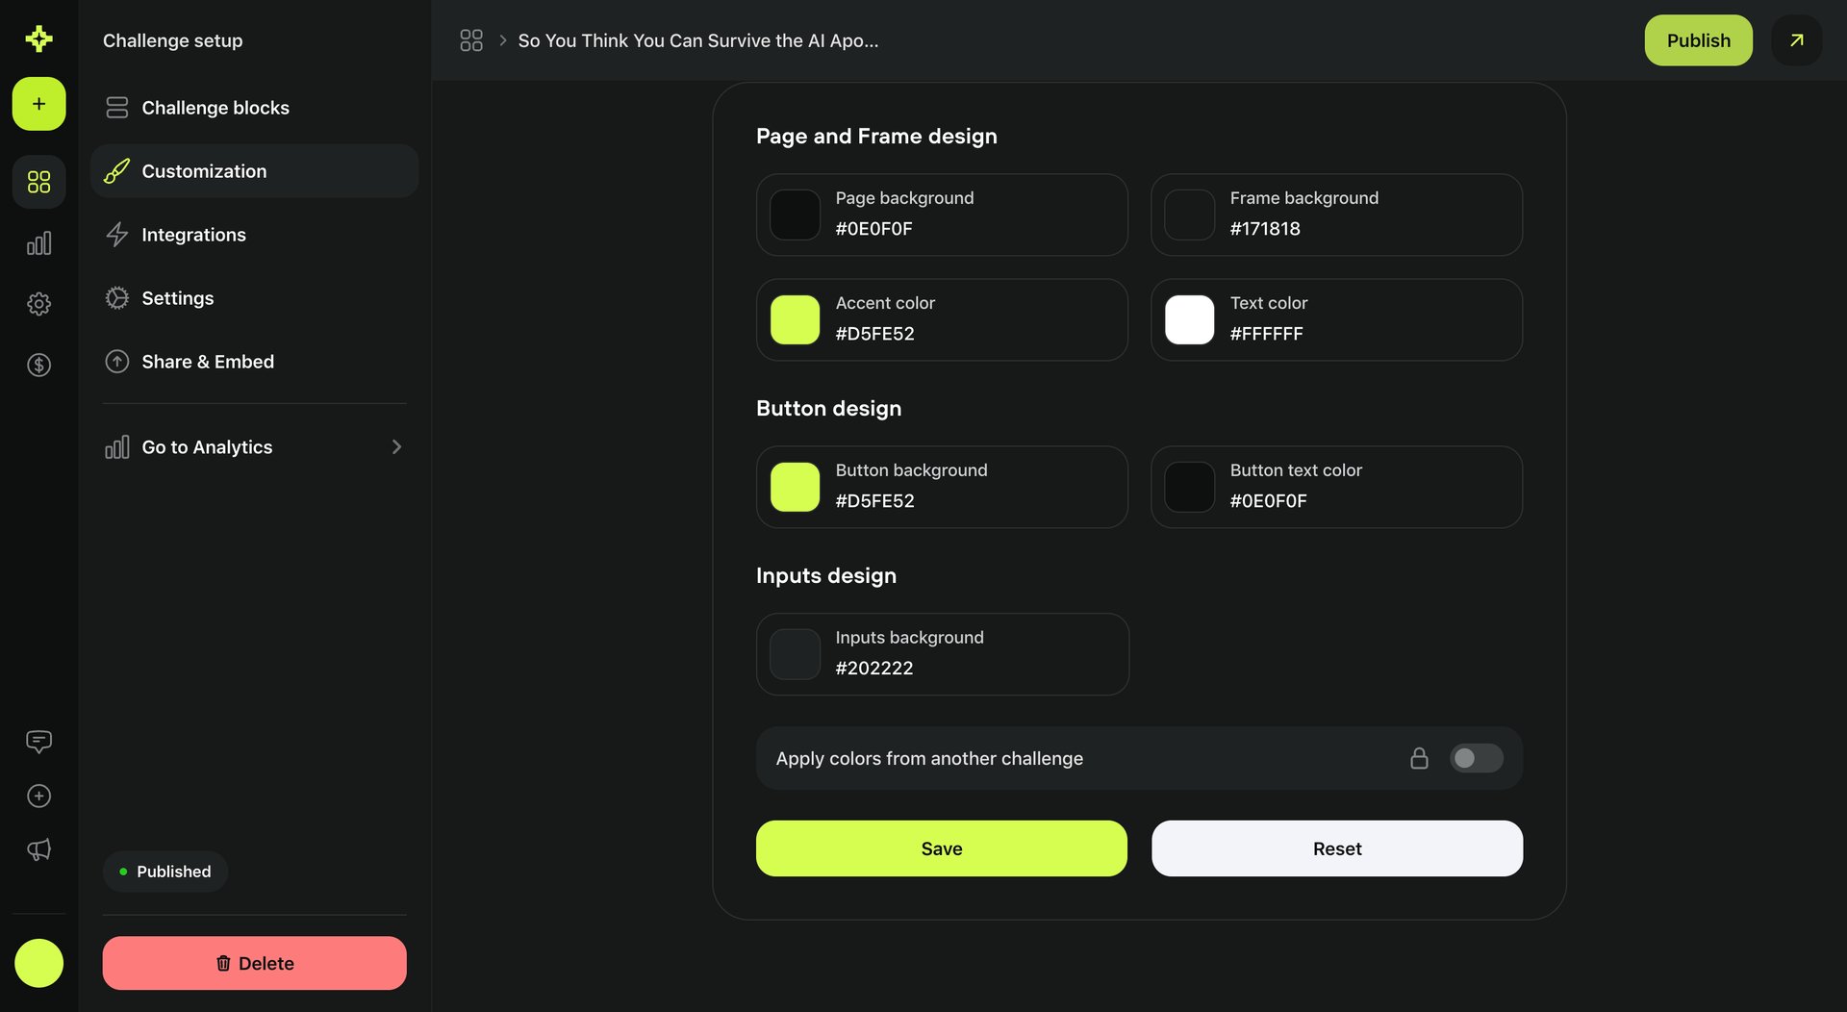Select the Customization paintbrush icon
Viewport: 1847px width, 1012px height.
click(x=116, y=170)
